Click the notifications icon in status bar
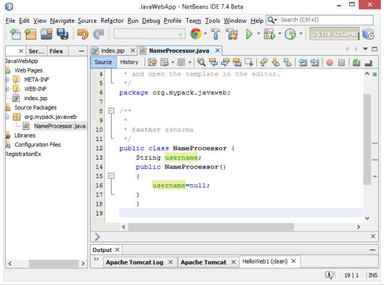384x285 pixels. pos(329,275)
